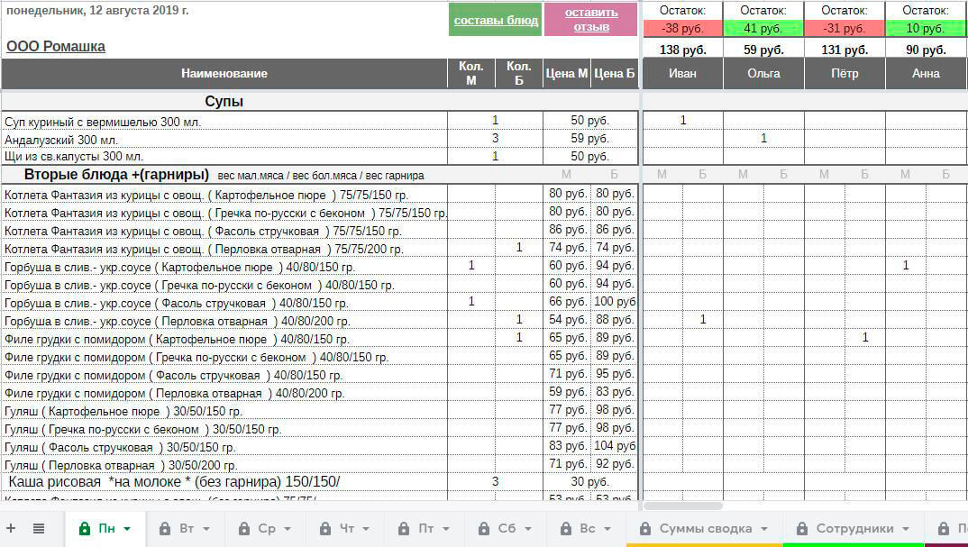Viewport: 968px width, 547px height.
Task: Open the Пн tab dropdown arrow
Action: pyautogui.click(x=127, y=529)
